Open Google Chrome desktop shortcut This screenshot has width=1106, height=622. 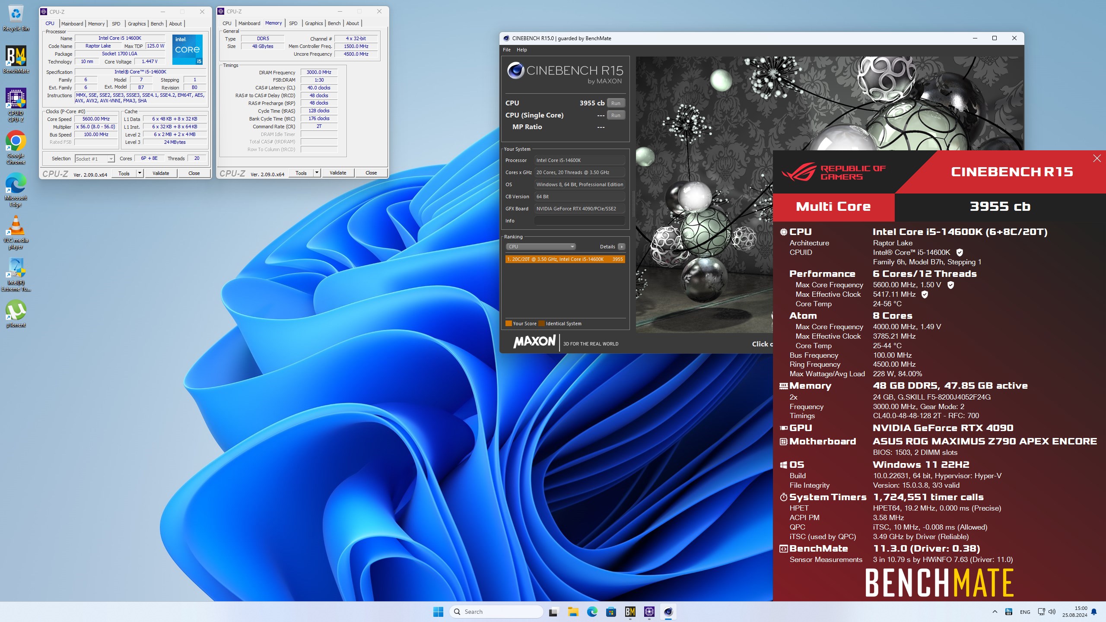(16, 147)
